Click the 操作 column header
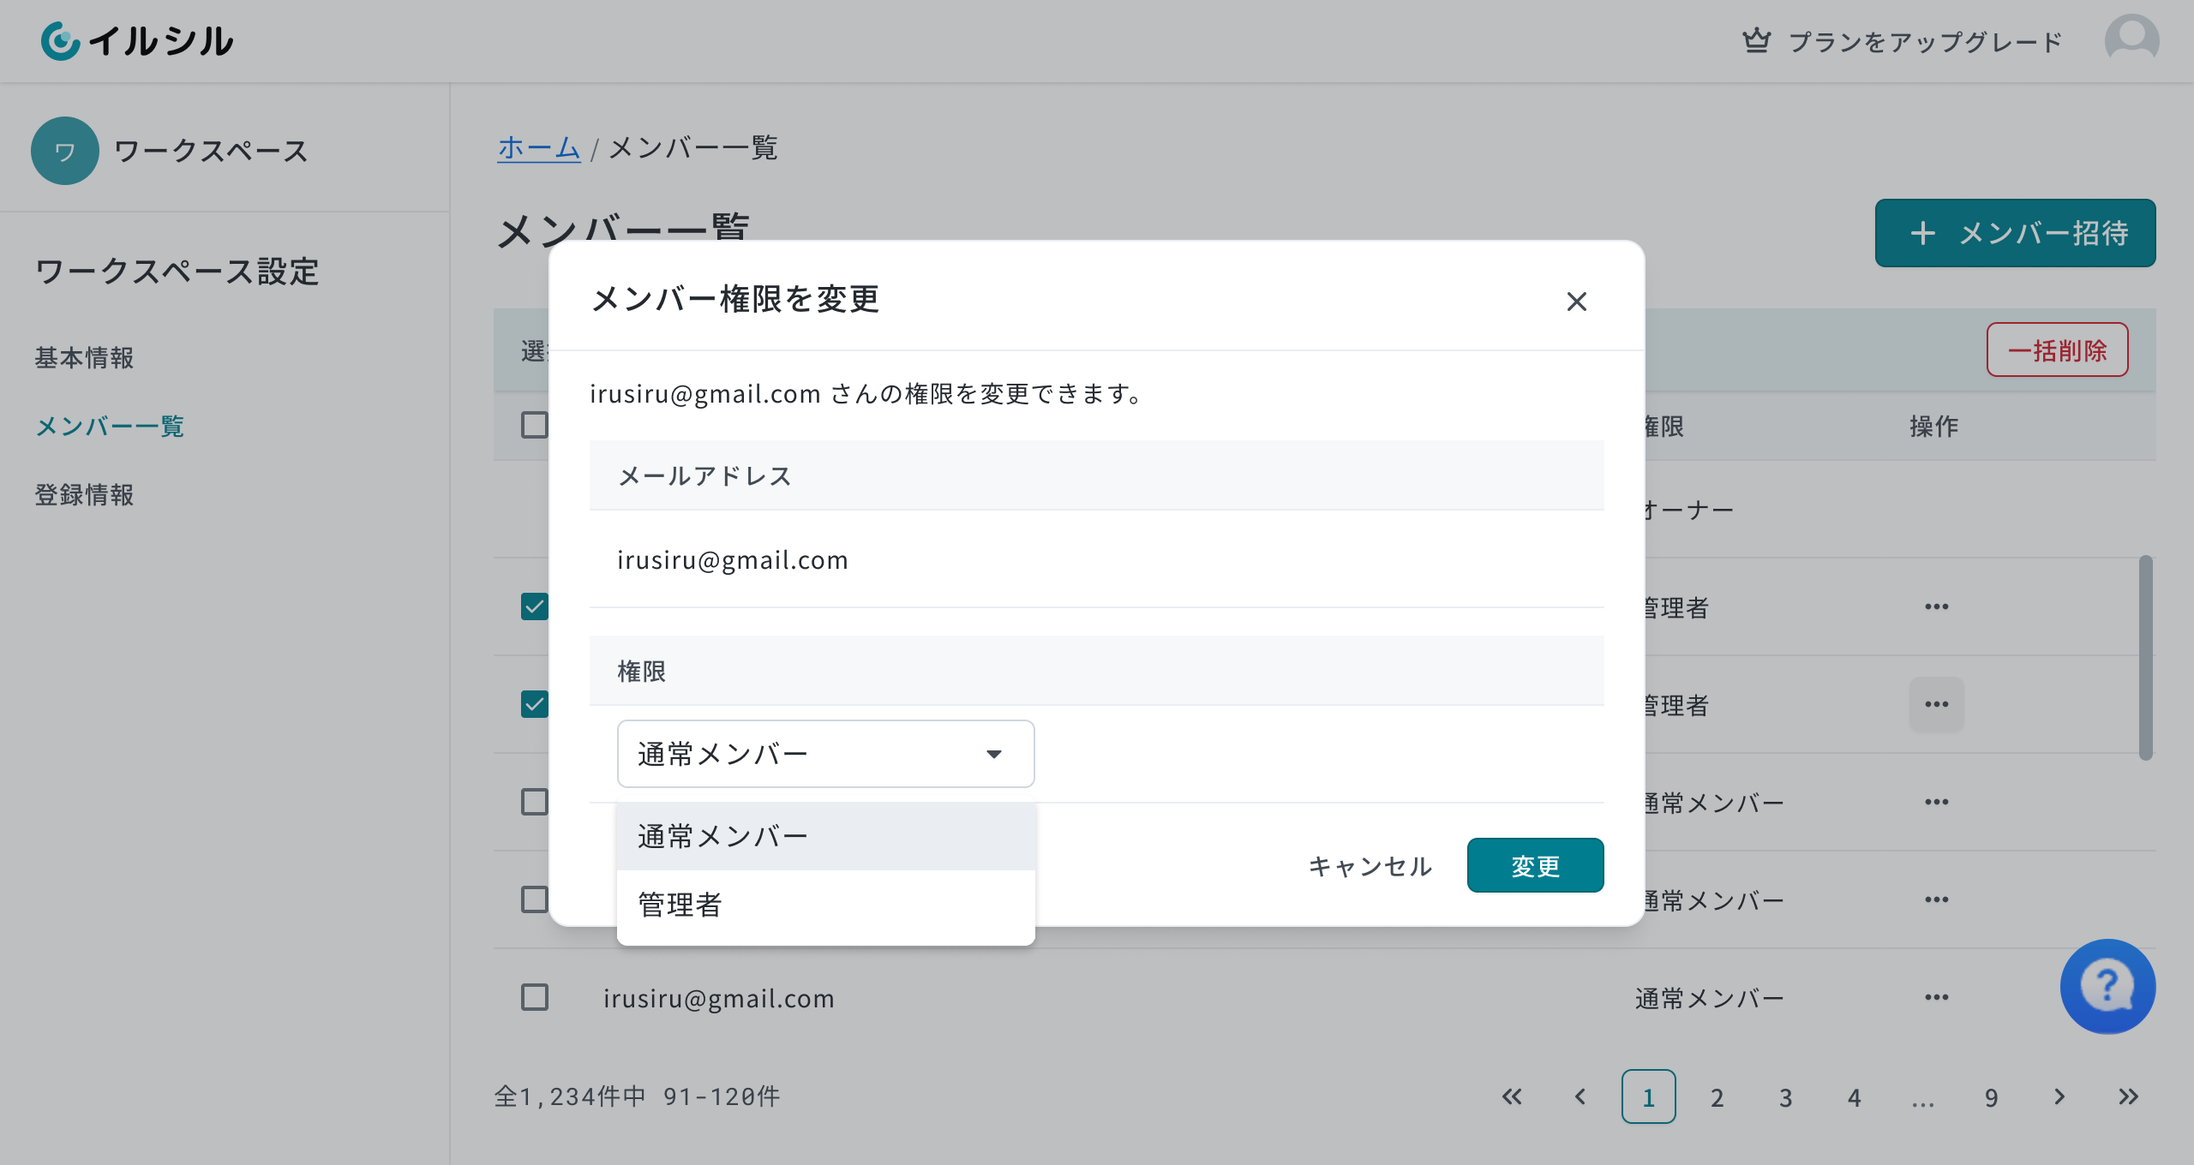Viewport: 2194px width, 1165px height. tap(1933, 426)
